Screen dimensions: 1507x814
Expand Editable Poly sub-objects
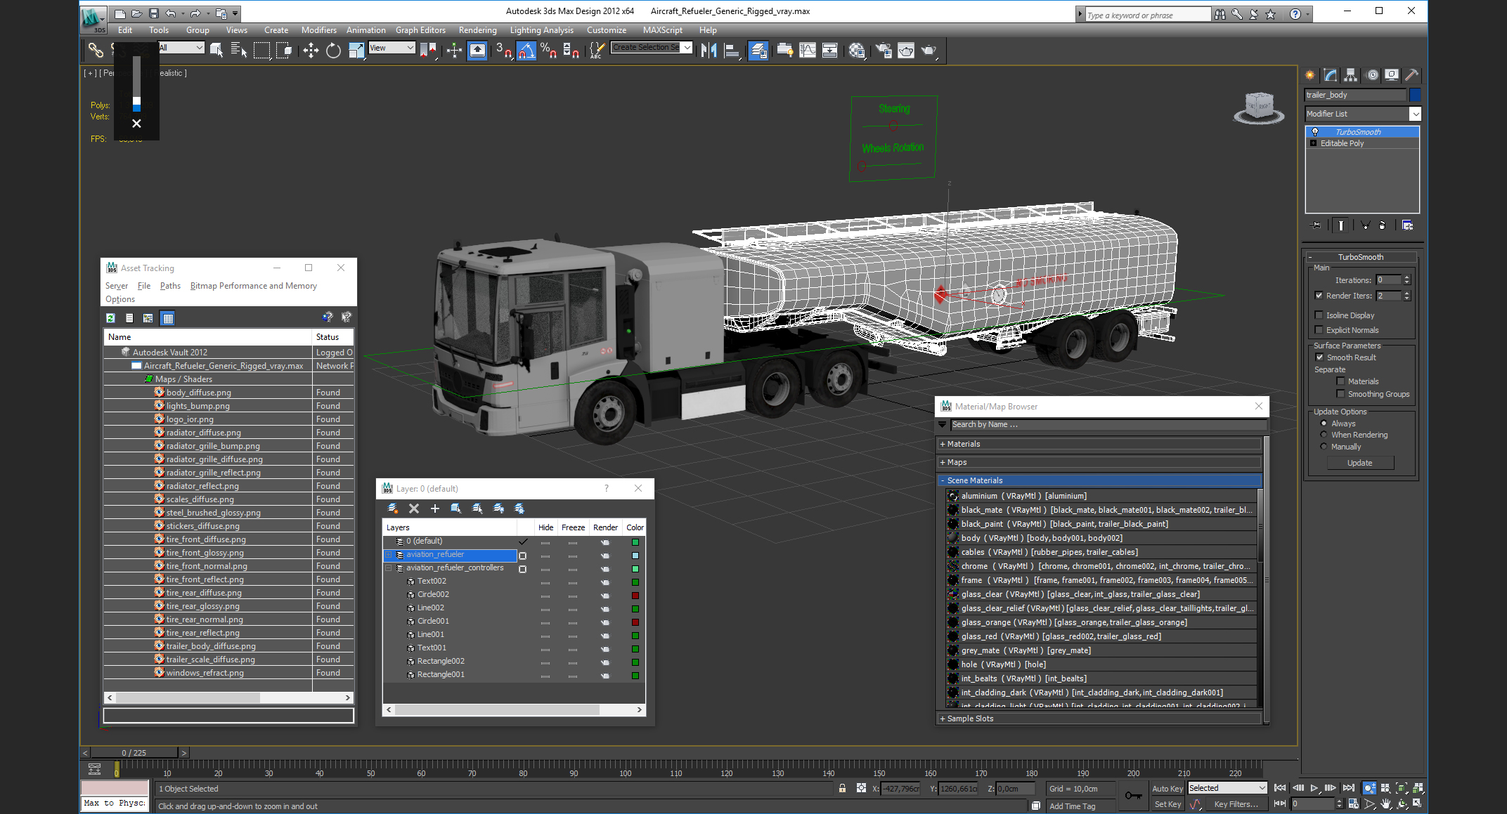click(x=1313, y=143)
